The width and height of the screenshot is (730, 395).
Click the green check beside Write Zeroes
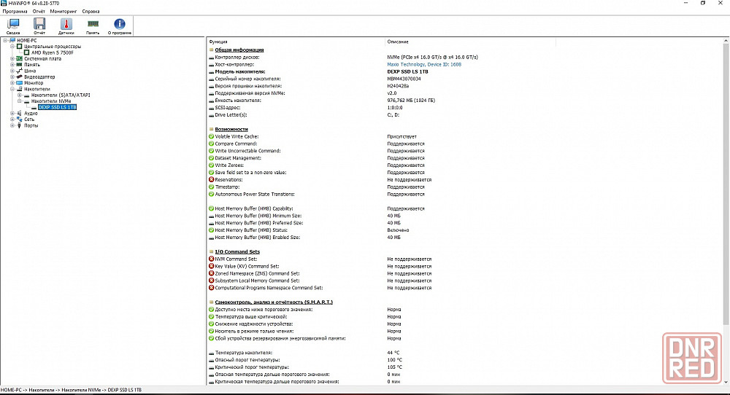tap(212, 165)
